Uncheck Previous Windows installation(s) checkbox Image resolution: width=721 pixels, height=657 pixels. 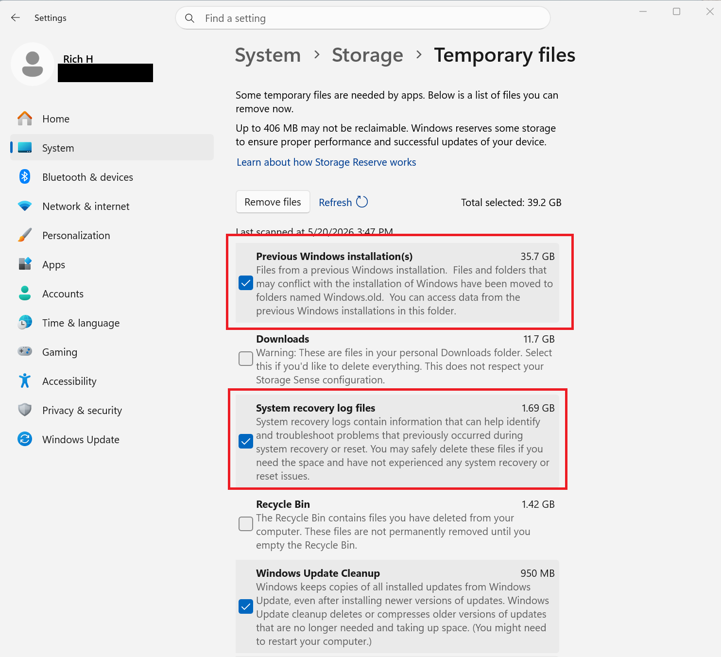pos(246,283)
